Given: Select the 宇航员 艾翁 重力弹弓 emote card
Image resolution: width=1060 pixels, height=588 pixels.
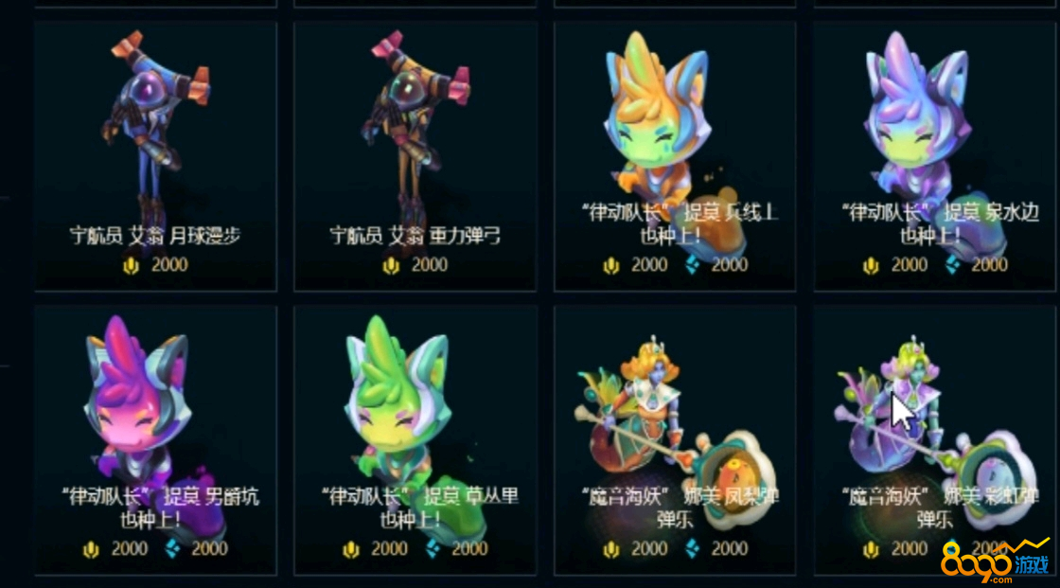Looking at the screenshot, I should (x=415, y=156).
